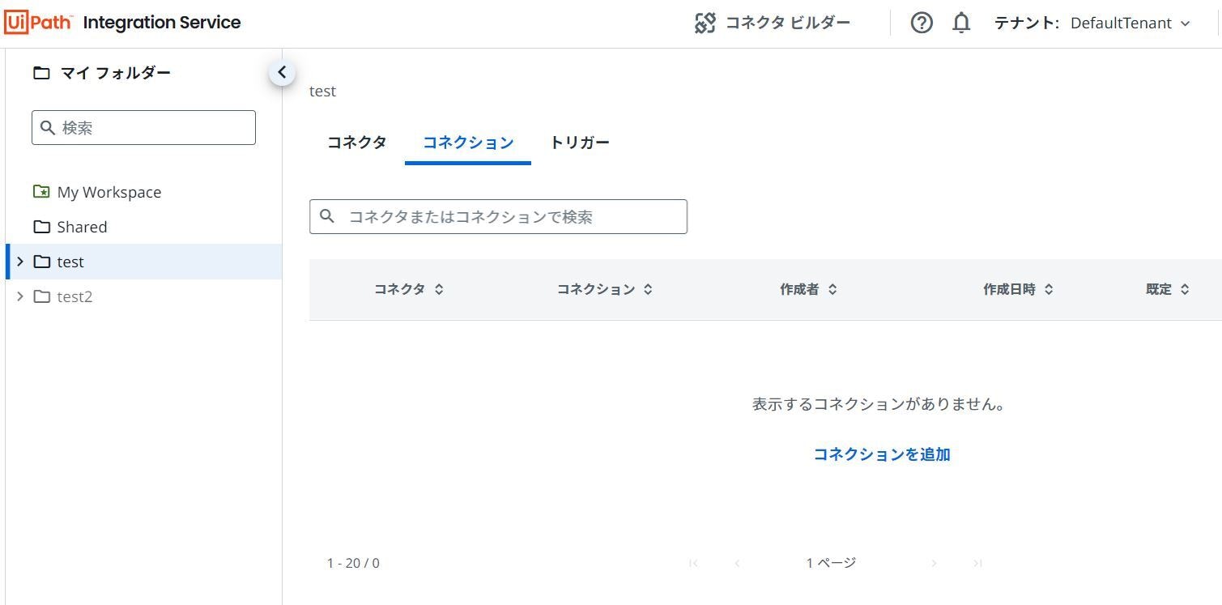This screenshot has width=1222, height=605.
Task: Click the Shared folder icon
Action: click(41, 227)
